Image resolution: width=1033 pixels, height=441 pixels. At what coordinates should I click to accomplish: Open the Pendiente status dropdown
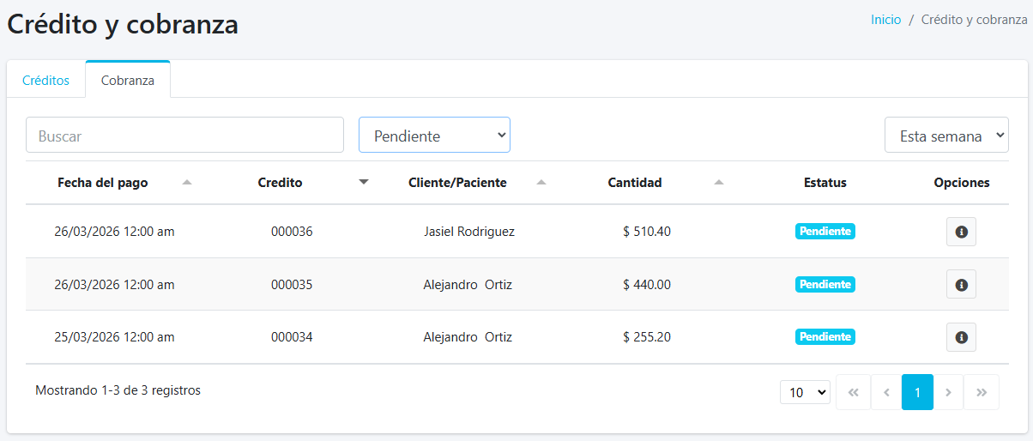[434, 136]
